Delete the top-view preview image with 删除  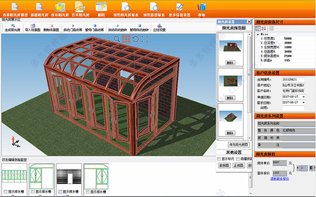[x=230, y=98]
